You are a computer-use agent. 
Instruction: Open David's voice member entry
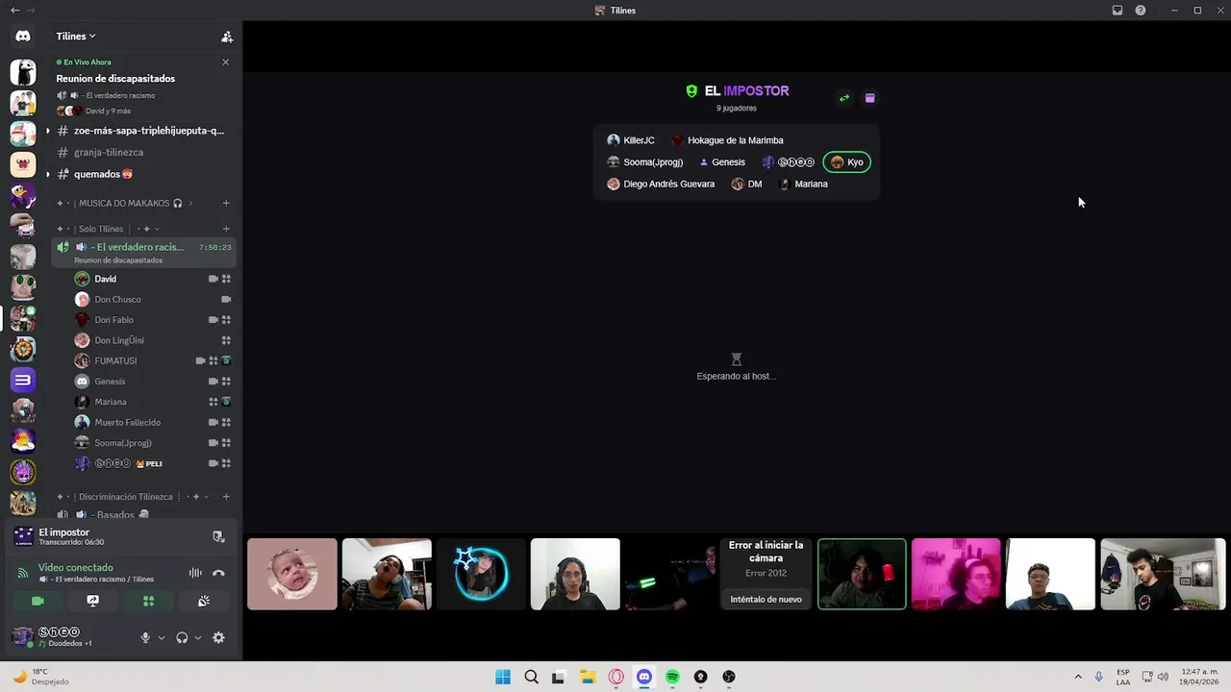tap(153, 279)
